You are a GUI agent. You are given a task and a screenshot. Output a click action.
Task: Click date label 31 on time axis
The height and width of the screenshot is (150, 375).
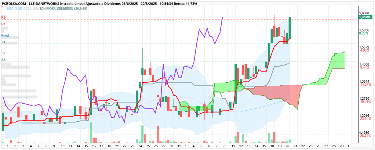point(179,146)
